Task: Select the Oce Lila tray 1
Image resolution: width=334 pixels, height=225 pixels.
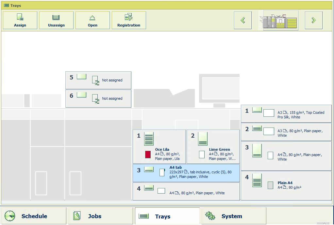Action: click(159, 147)
